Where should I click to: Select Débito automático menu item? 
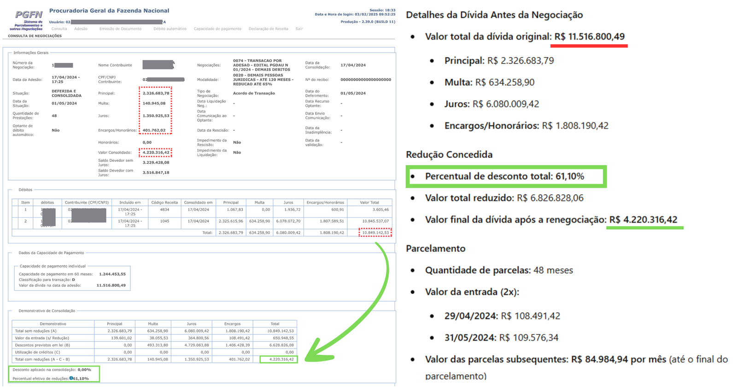[170, 29]
